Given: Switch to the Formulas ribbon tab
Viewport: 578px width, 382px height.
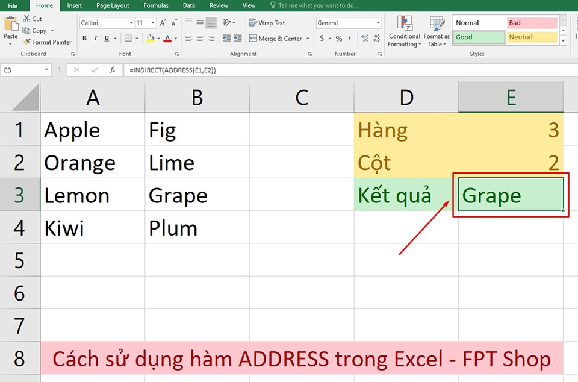Looking at the screenshot, I should [x=155, y=5].
